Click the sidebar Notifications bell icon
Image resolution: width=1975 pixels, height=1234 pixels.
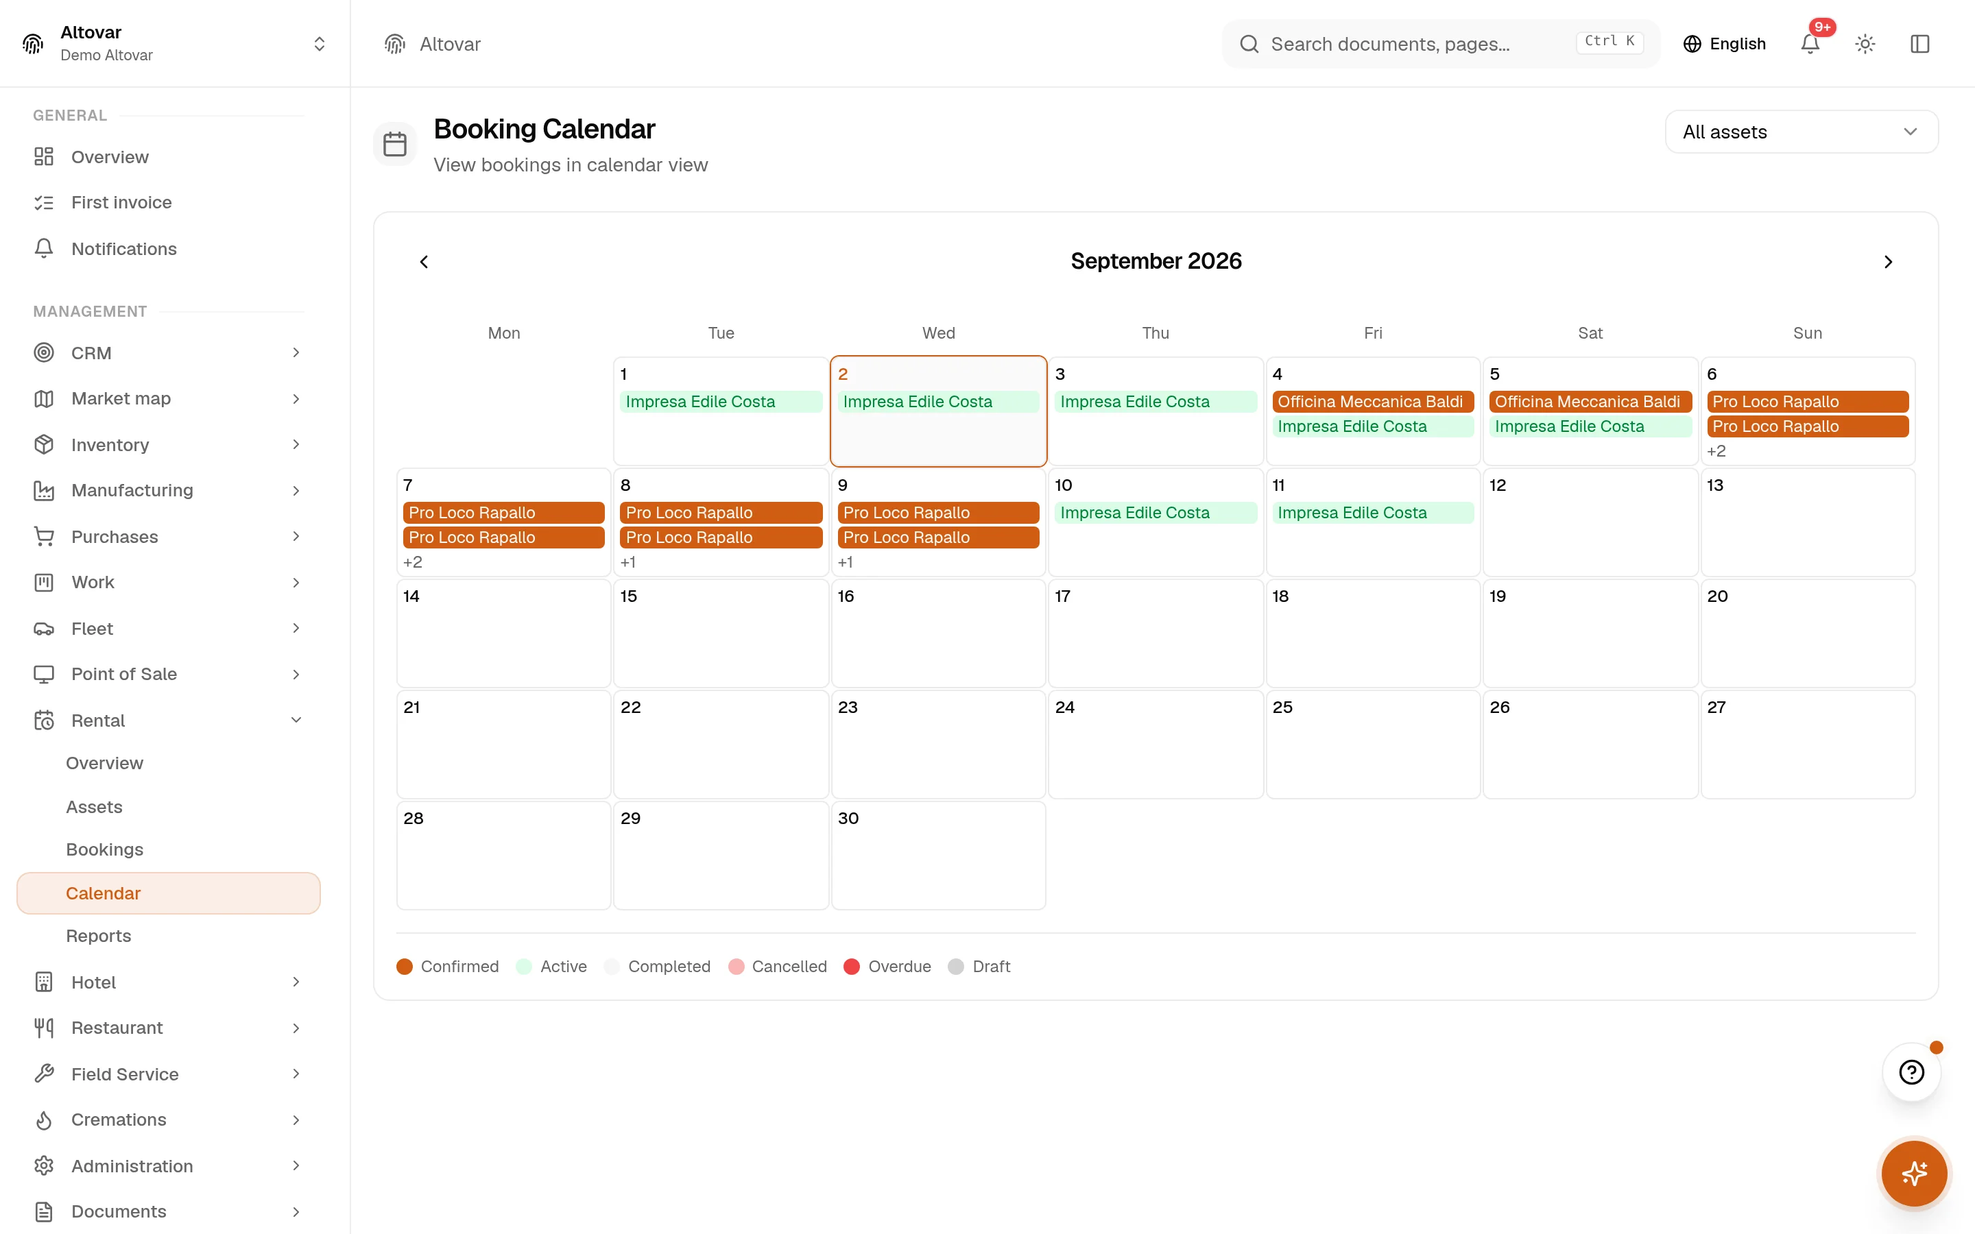[44, 248]
